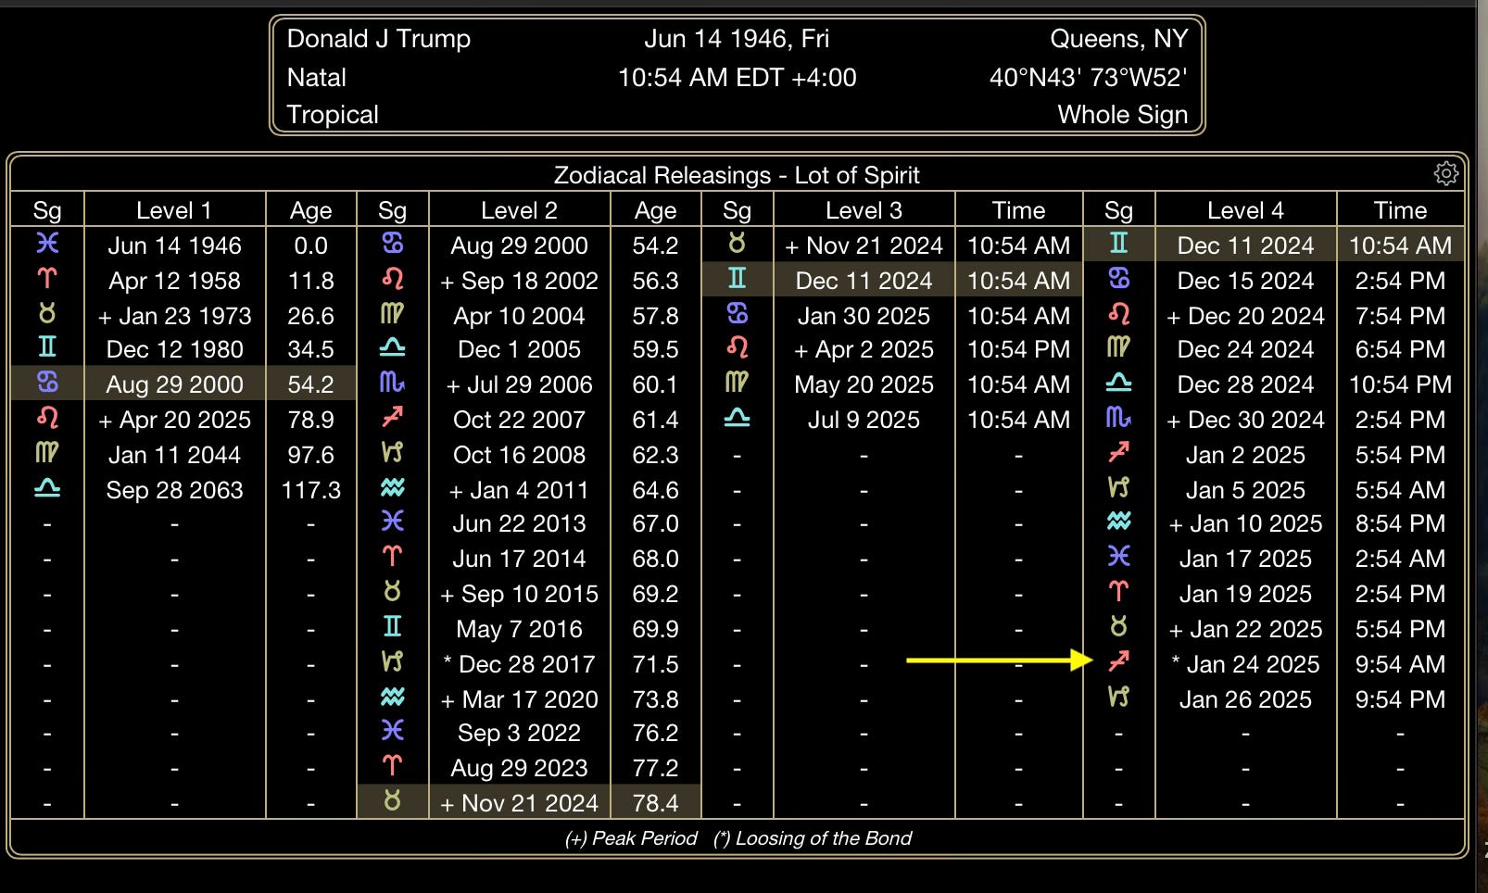Click the age value 78.9
This screenshot has height=893, width=1488.
(x=310, y=420)
